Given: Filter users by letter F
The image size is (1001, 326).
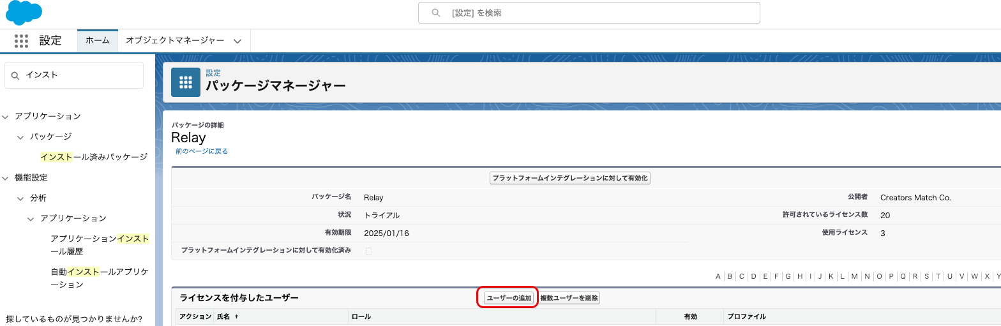Looking at the screenshot, I should [776, 276].
